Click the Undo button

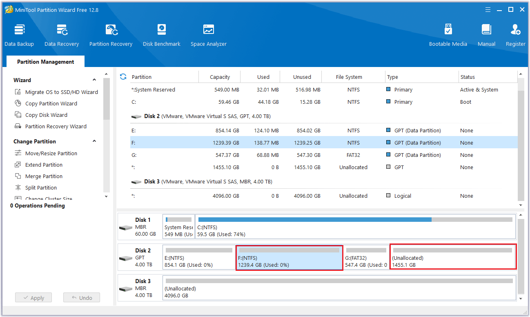[82, 298]
